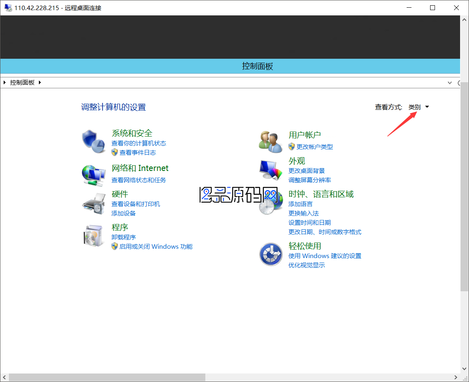
Task: Click shield icon beside 更改帐户类型
Action: [292, 147]
